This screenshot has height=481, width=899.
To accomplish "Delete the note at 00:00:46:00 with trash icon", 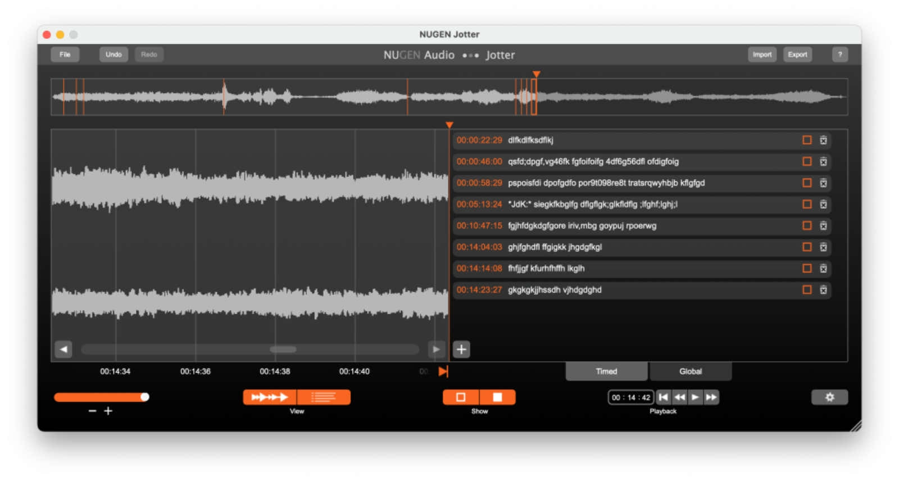I will click(823, 161).
